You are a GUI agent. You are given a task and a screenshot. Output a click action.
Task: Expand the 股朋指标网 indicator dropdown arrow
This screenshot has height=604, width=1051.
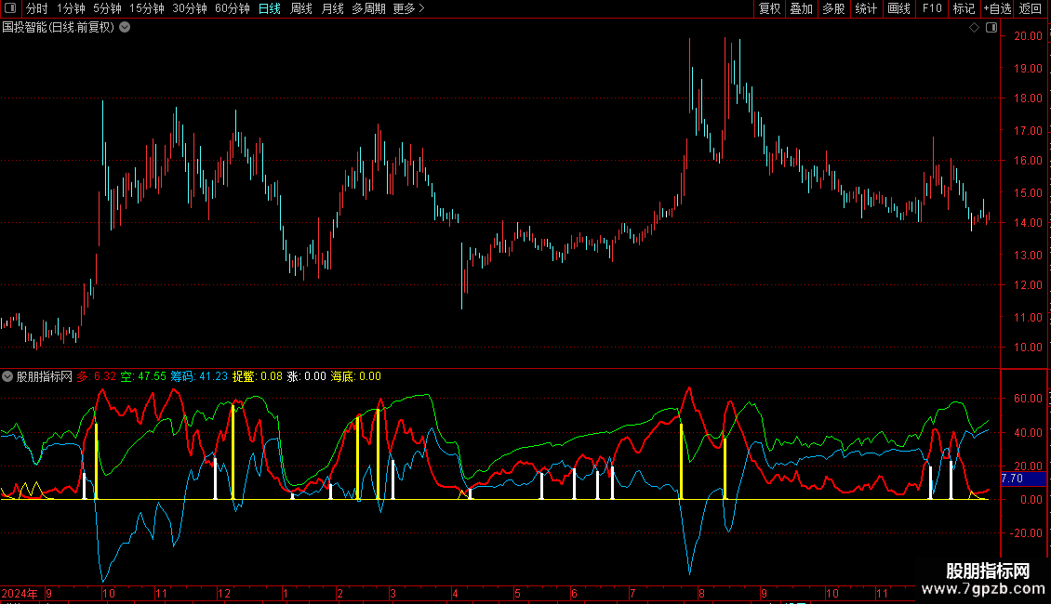tap(7, 376)
